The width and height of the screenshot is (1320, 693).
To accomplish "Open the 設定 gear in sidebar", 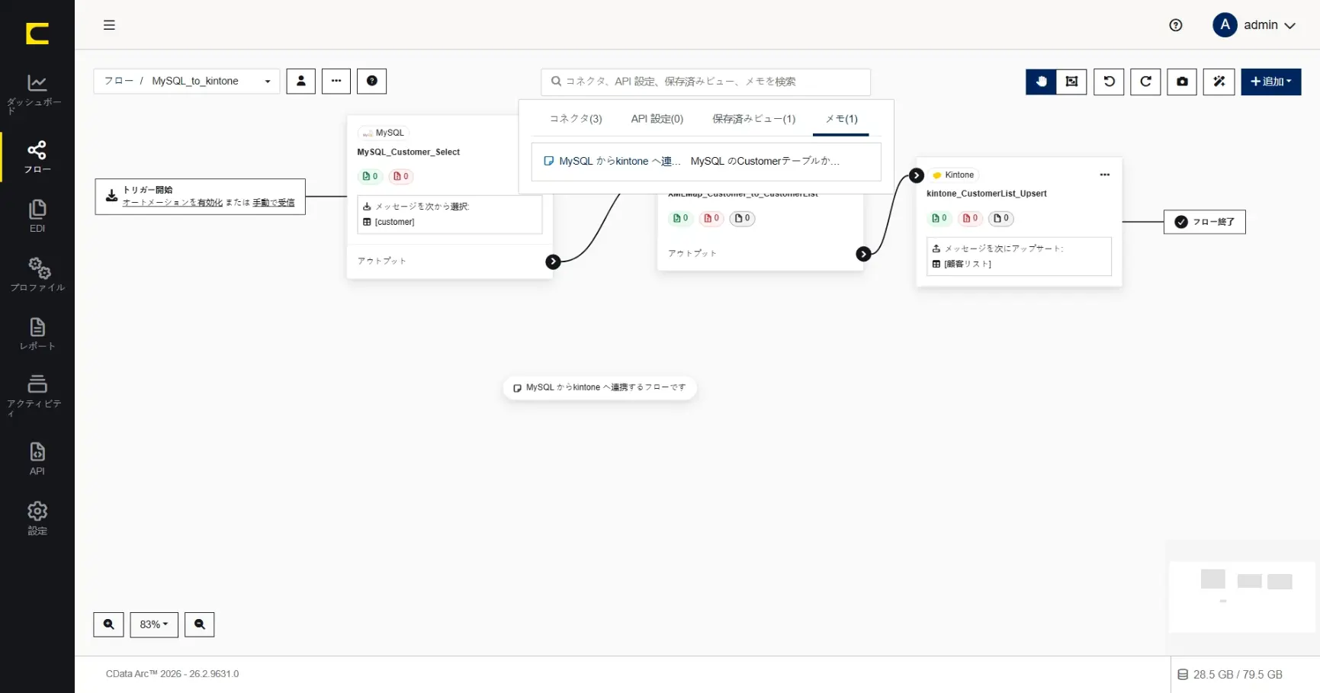I will 37,518.
